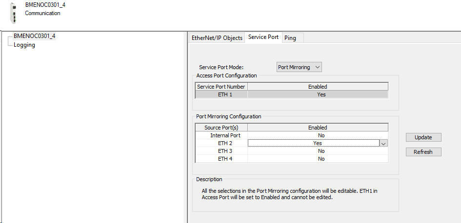Click the Source Port(s) column header
Viewport: 461px width, 223px height.
pyautogui.click(x=221, y=128)
